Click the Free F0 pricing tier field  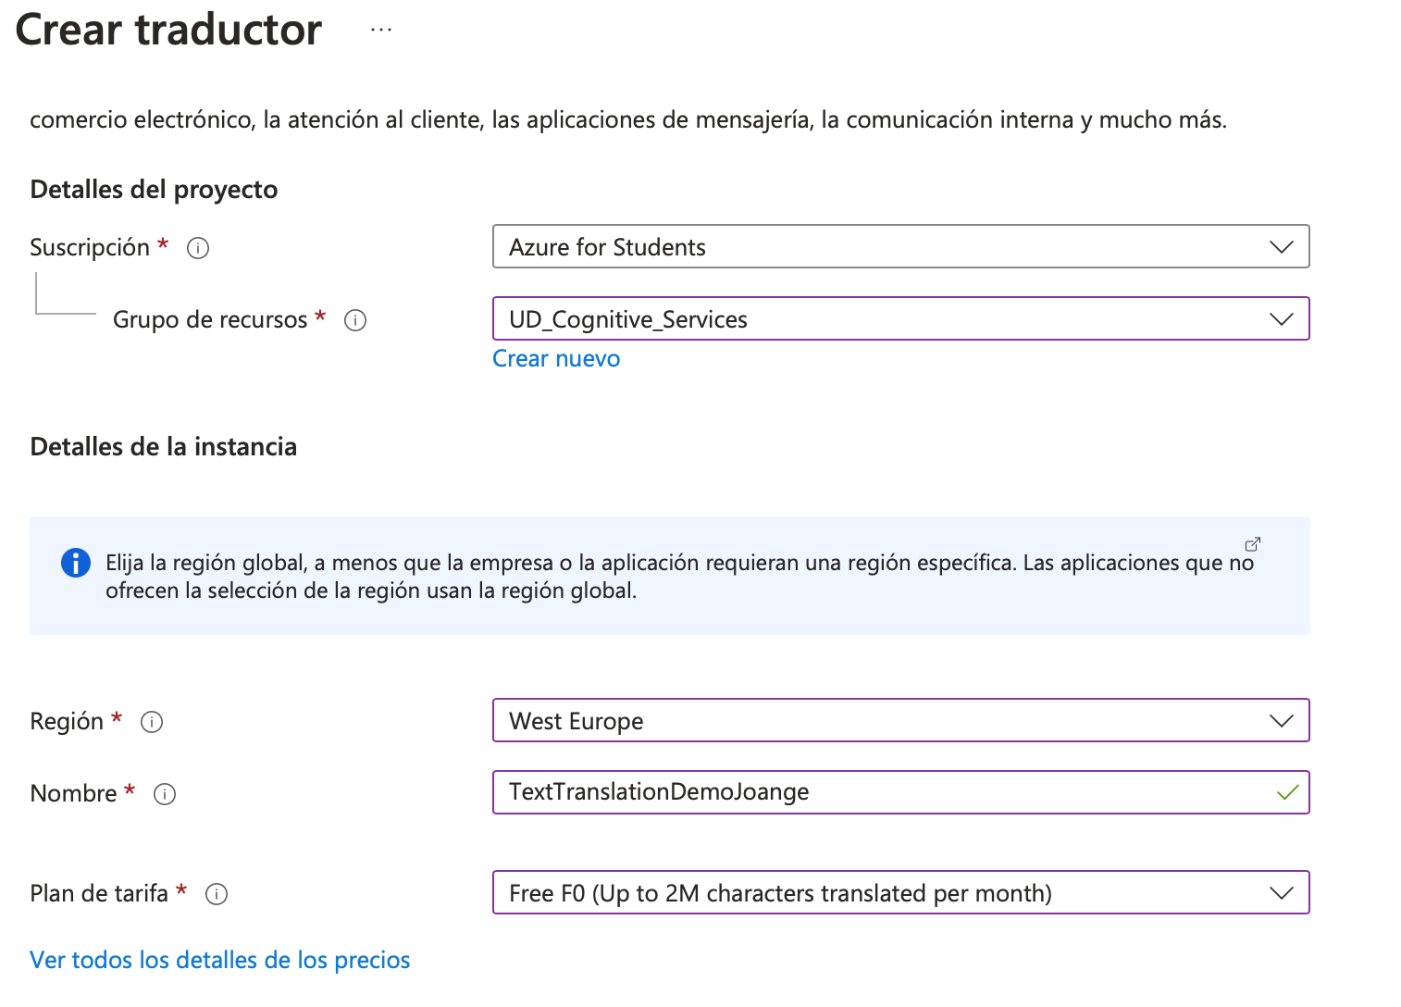833,892
